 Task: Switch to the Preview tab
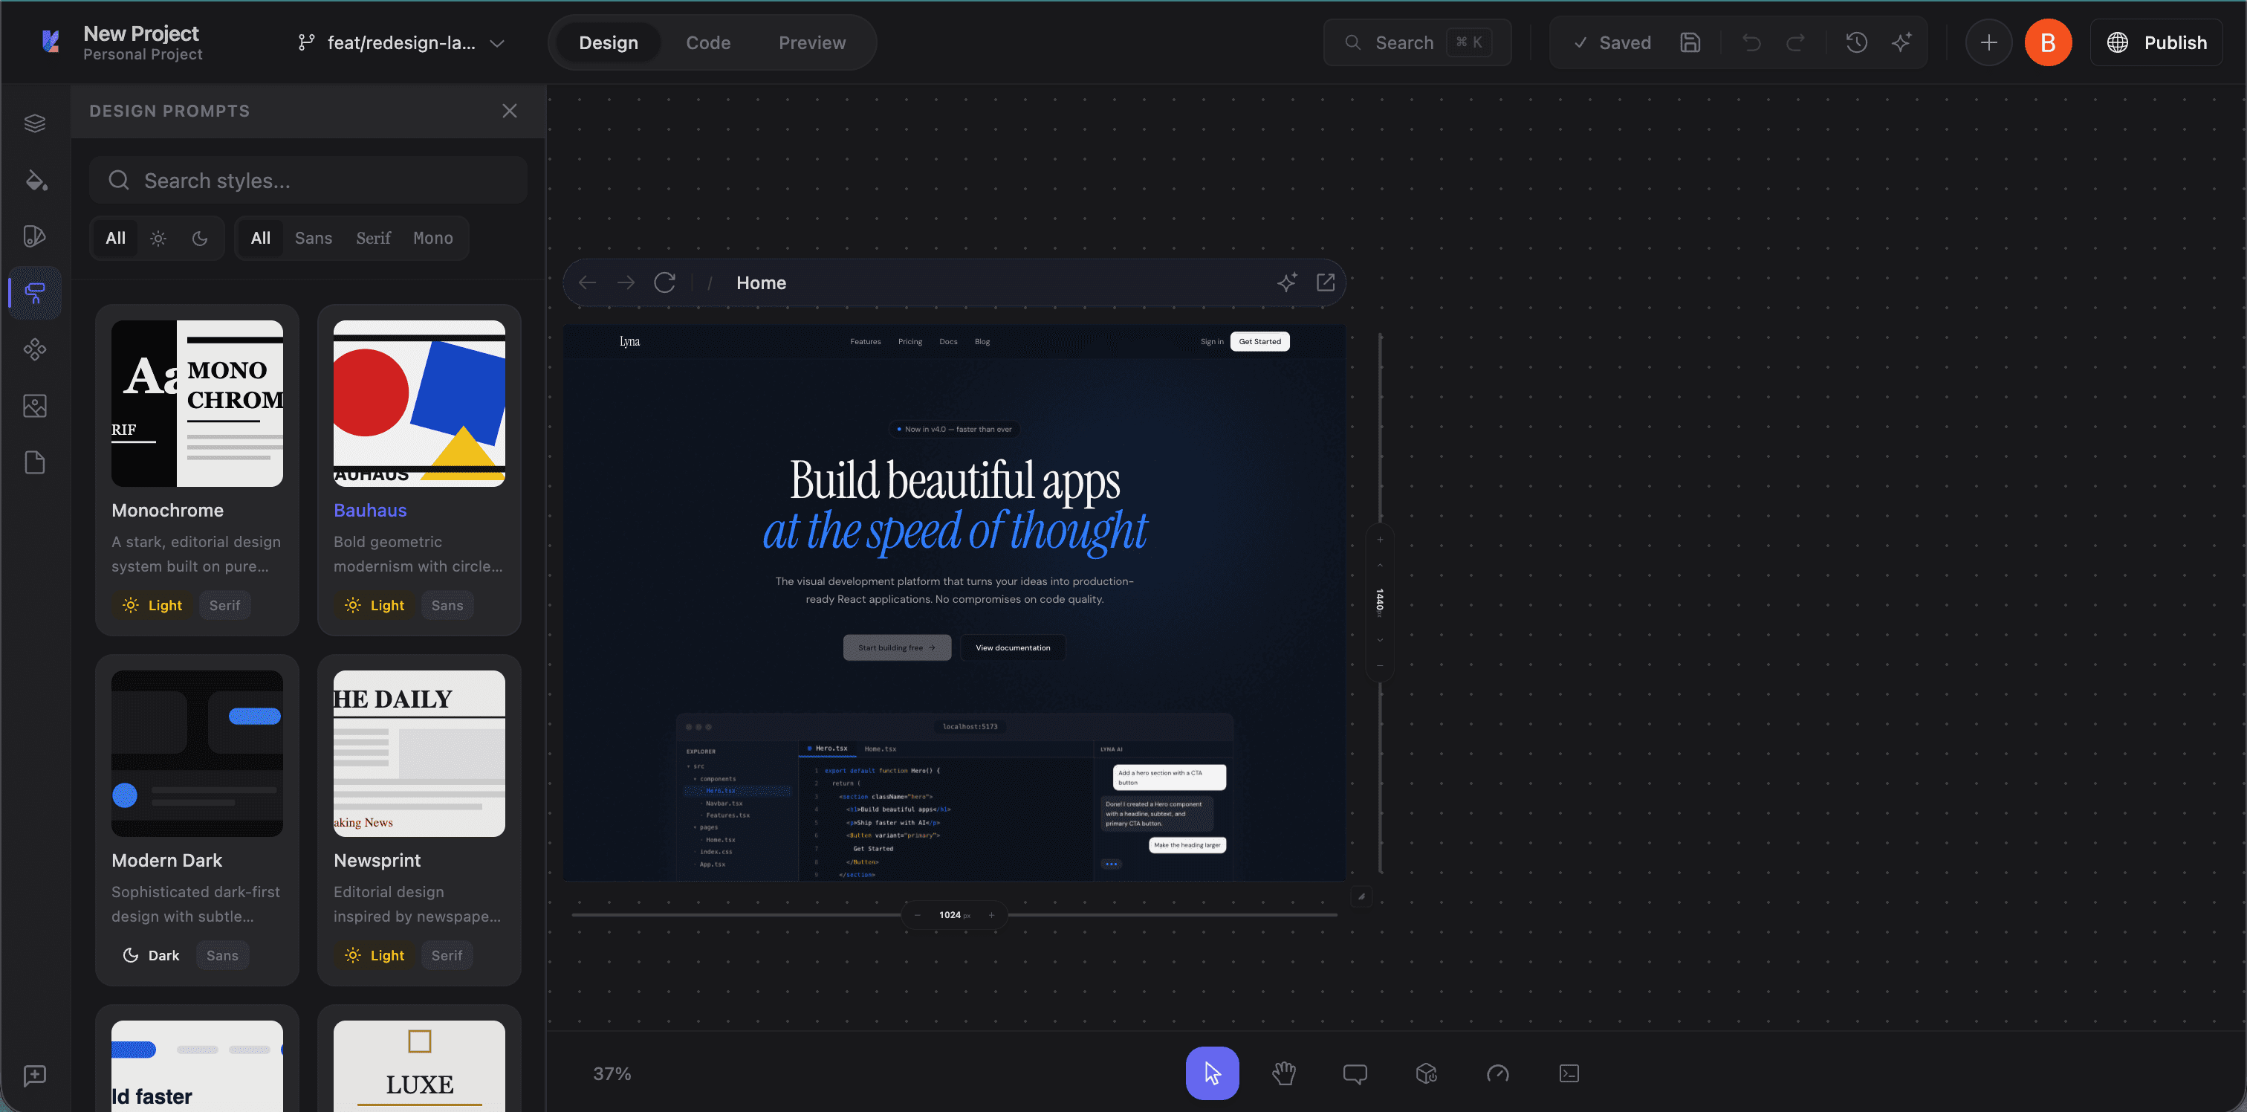point(812,43)
